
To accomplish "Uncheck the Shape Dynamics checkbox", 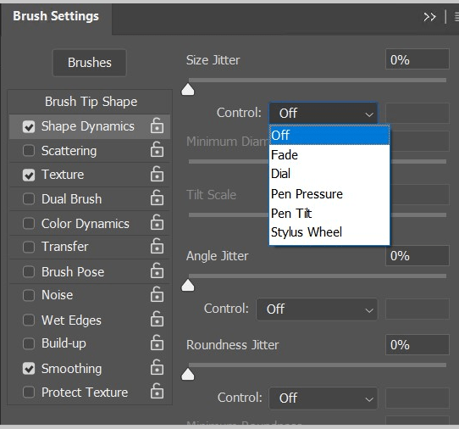I will (29, 127).
